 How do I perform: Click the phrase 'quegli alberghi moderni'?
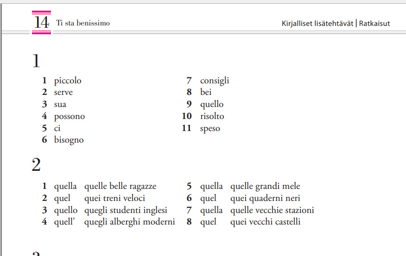click(130, 222)
